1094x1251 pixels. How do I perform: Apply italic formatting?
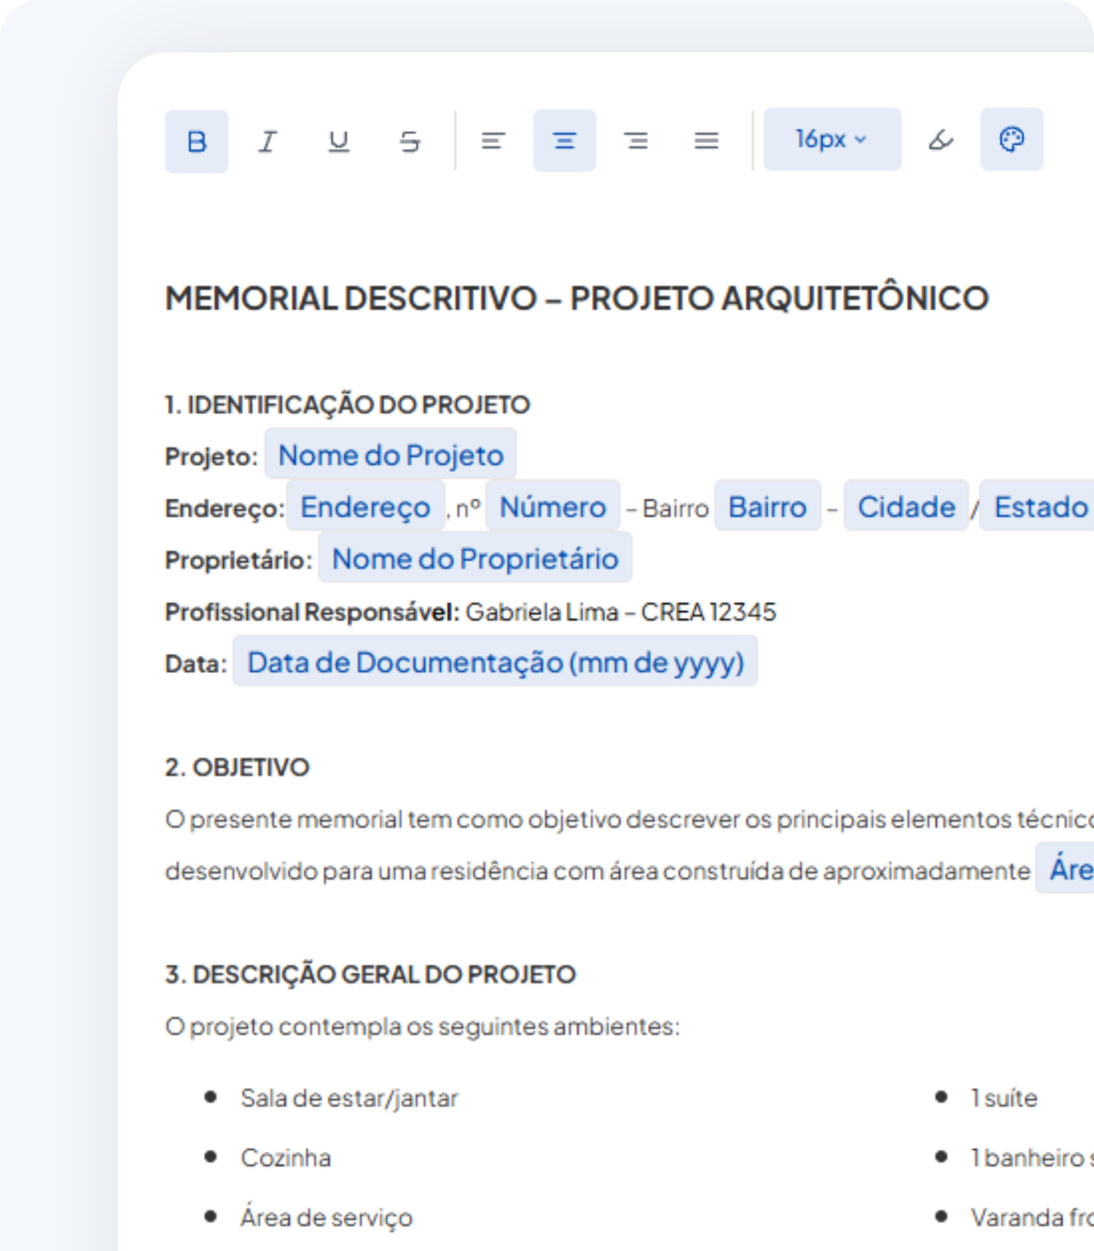pyautogui.click(x=267, y=141)
